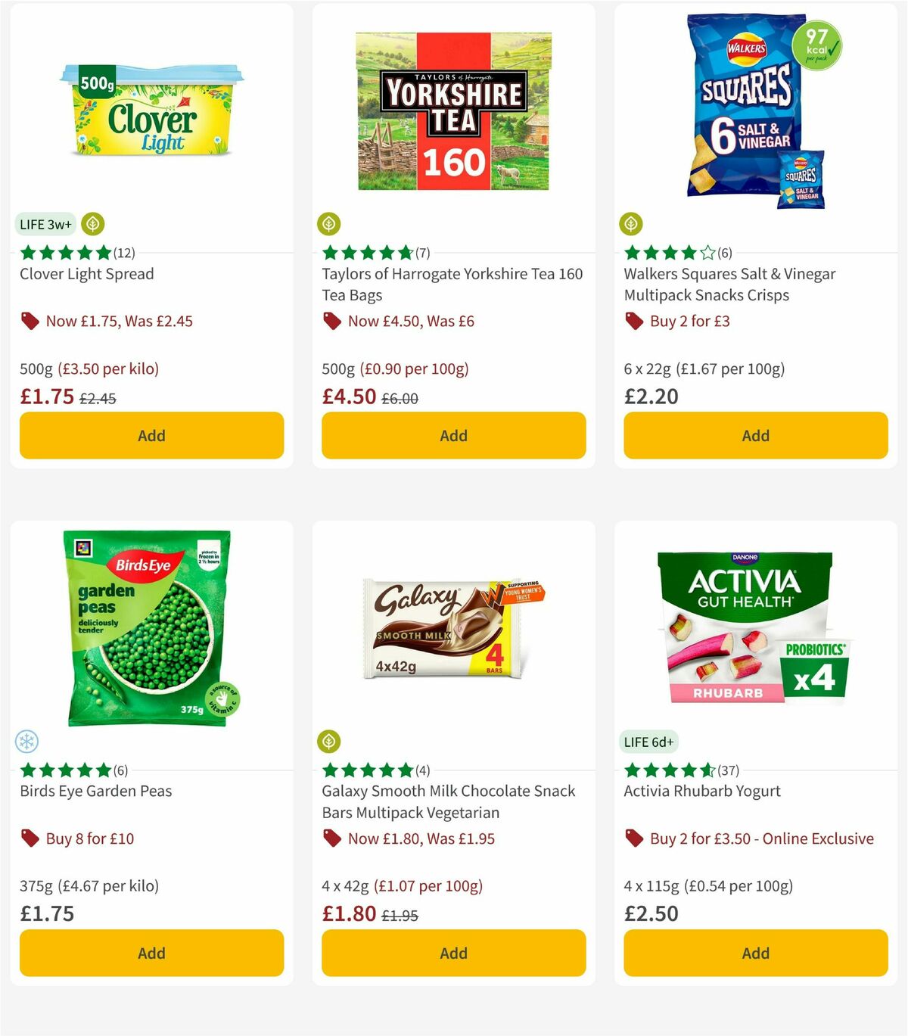Add Activia Rhubarb Yogurt to the basket
Viewport: 908px width, 1036px height.
[x=754, y=953]
